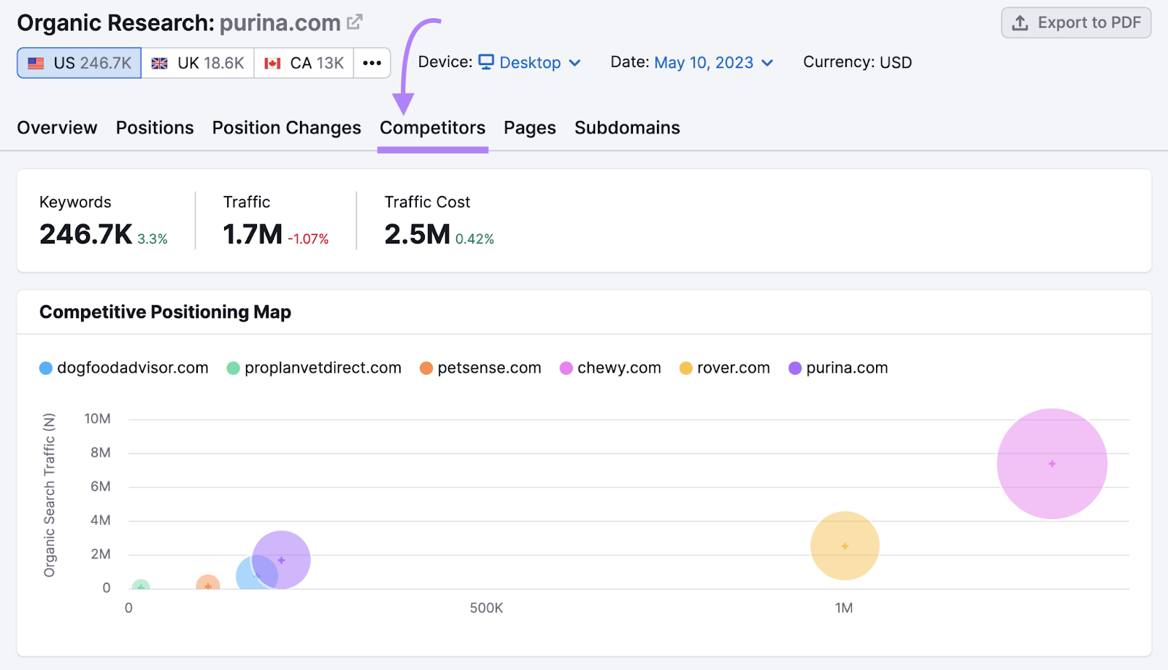
Task: Click Export to PDF button
Action: click(x=1076, y=23)
